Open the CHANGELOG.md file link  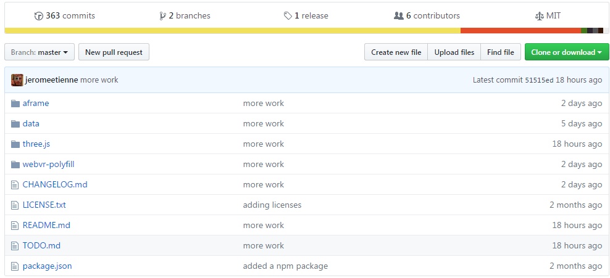coord(55,185)
